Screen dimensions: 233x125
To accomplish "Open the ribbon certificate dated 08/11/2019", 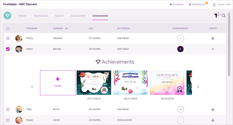I will (130, 83).
